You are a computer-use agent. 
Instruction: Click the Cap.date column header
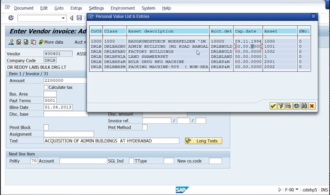click(x=248, y=31)
